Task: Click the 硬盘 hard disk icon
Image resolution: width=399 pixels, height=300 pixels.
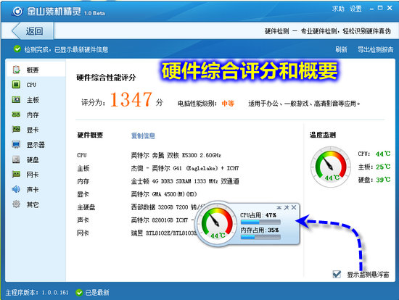Action: (x=16, y=159)
